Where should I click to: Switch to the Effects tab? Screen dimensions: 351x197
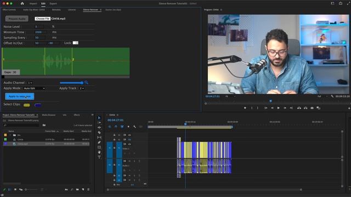(77, 115)
